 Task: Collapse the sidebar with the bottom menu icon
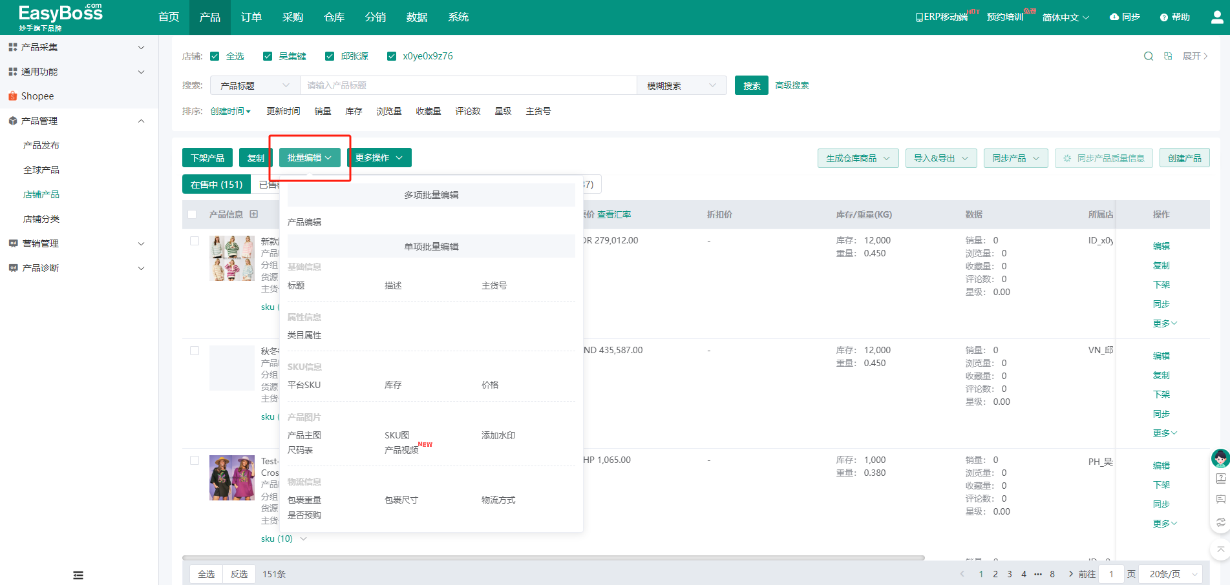tap(78, 575)
